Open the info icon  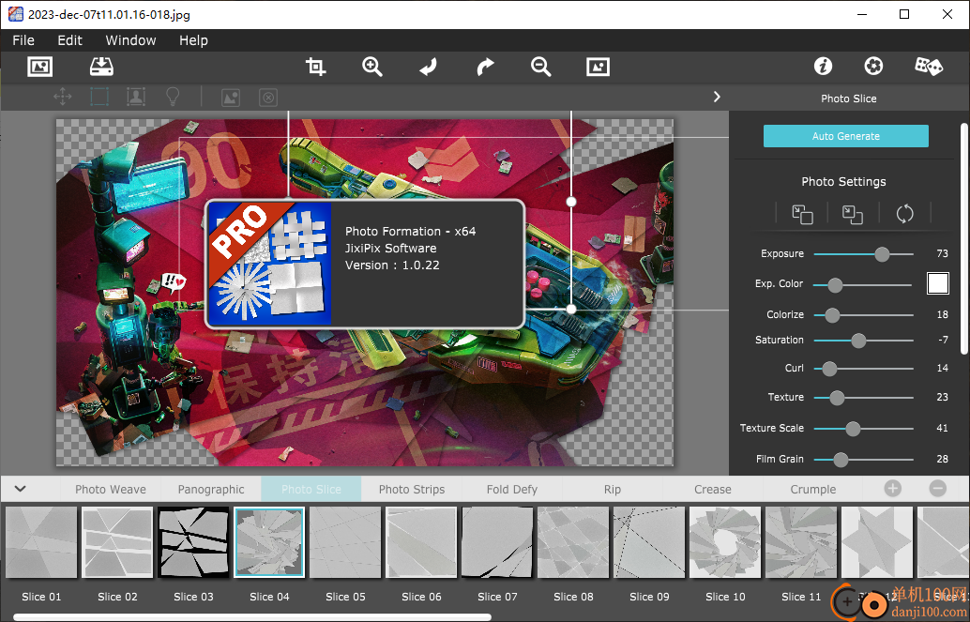(823, 66)
